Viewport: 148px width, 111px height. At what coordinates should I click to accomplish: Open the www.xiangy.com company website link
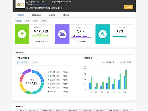(x=41, y=5)
